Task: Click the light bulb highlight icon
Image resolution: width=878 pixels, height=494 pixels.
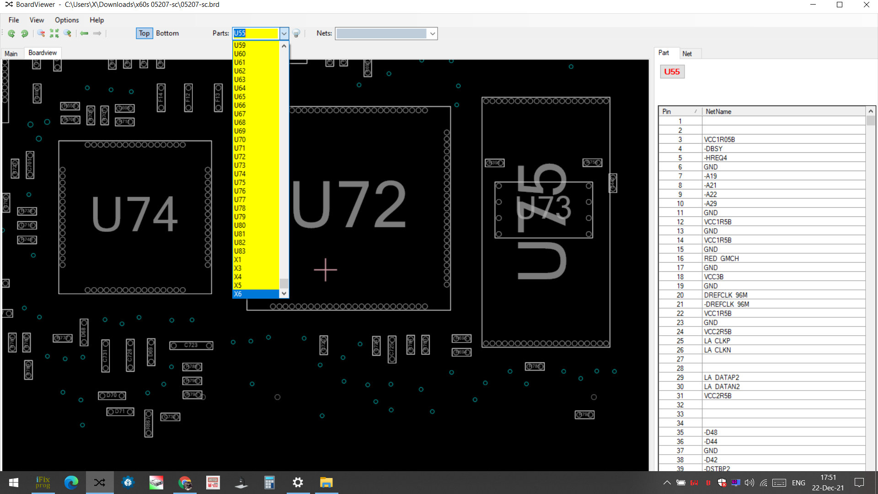Action: 296,33
